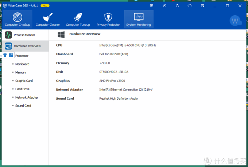248x167 pixels.
Task: Click the Process Monitor pulse icon
Action: pos(8,35)
